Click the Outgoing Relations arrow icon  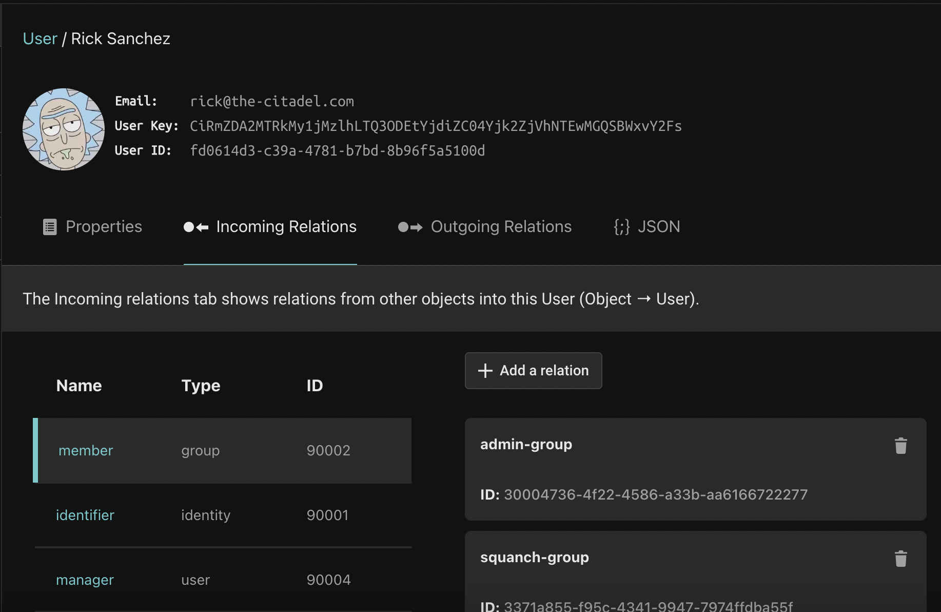(x=410, y=227)
